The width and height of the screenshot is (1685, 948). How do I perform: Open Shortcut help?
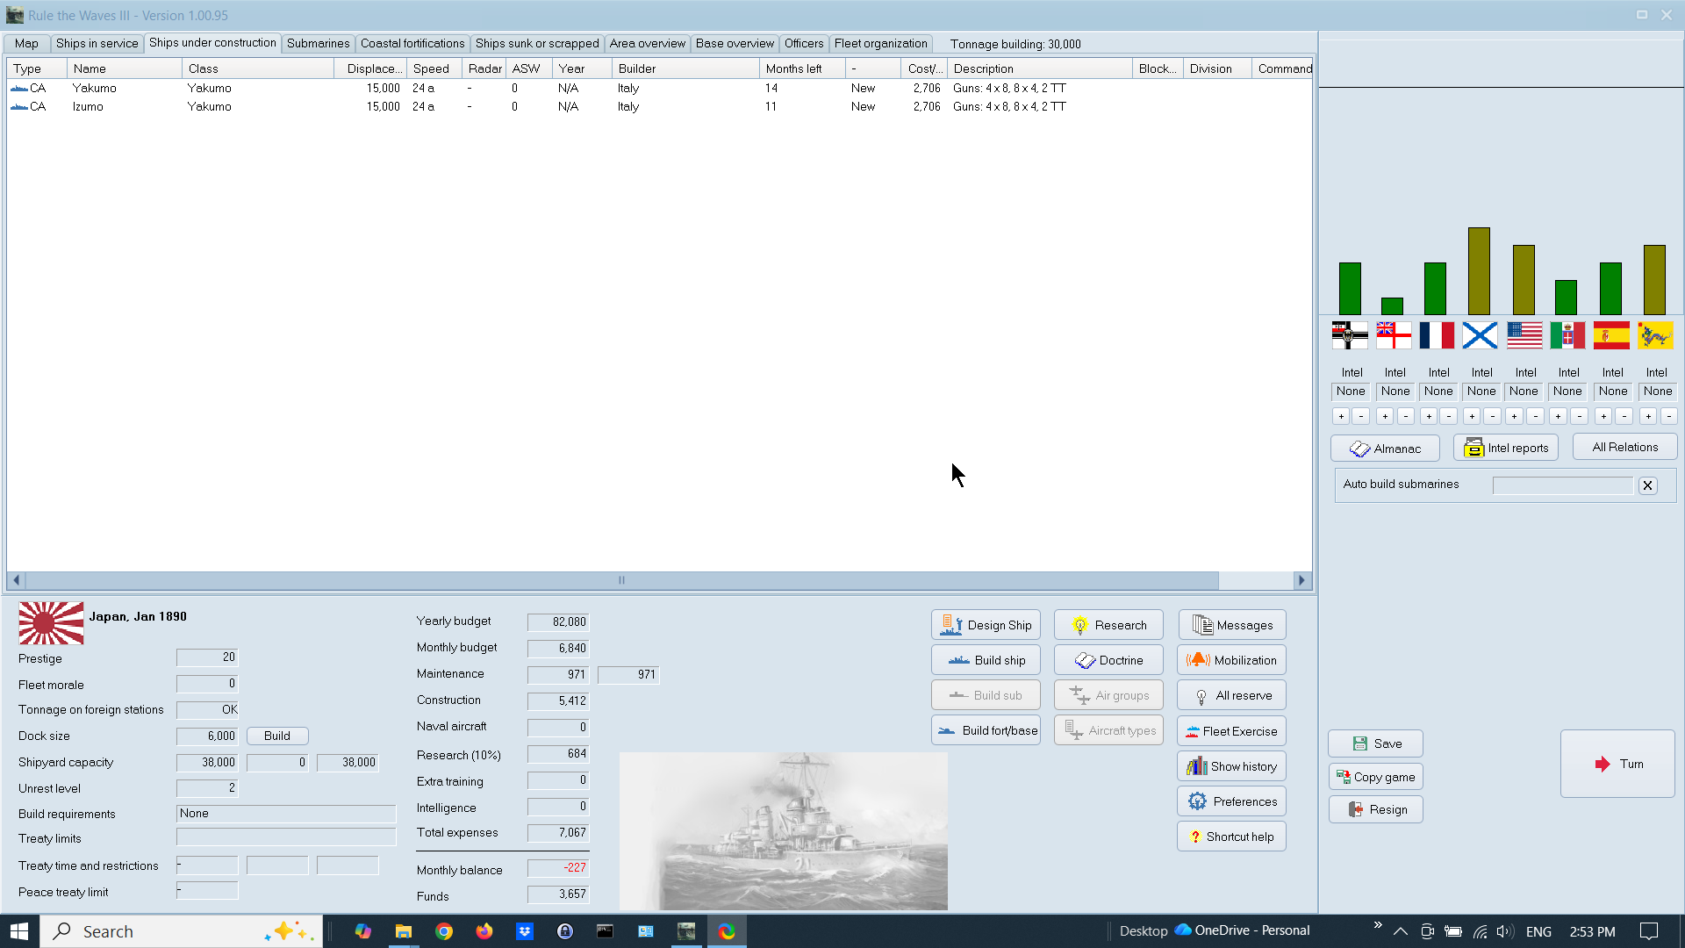[x=1231, y=837]
